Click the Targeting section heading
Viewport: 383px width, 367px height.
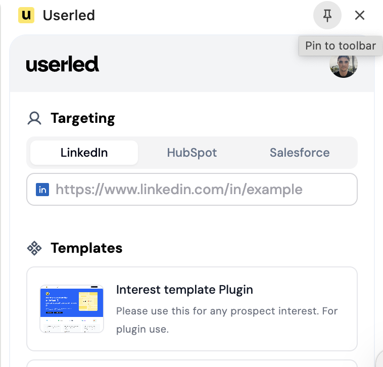point(83,118)
